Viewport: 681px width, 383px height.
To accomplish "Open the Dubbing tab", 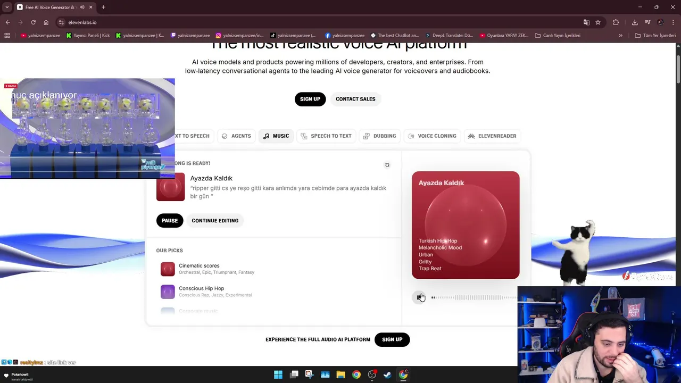I will tap(380, 136).
